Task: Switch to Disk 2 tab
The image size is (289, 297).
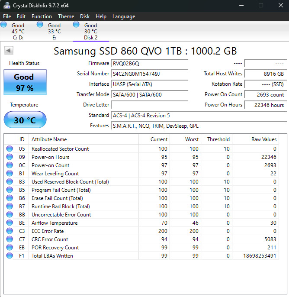Action: coord(90,32)
